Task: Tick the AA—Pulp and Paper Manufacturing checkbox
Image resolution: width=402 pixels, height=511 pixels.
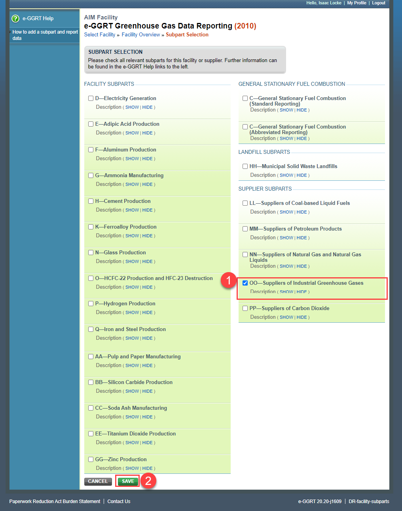Action: click(x=91, y=356)
